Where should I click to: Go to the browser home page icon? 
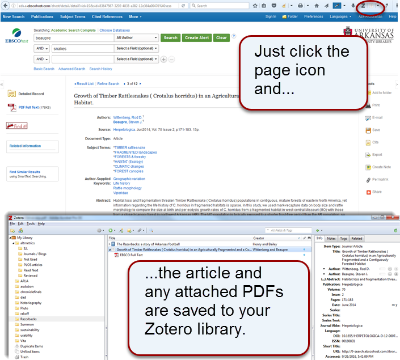[x=317, y=6]
